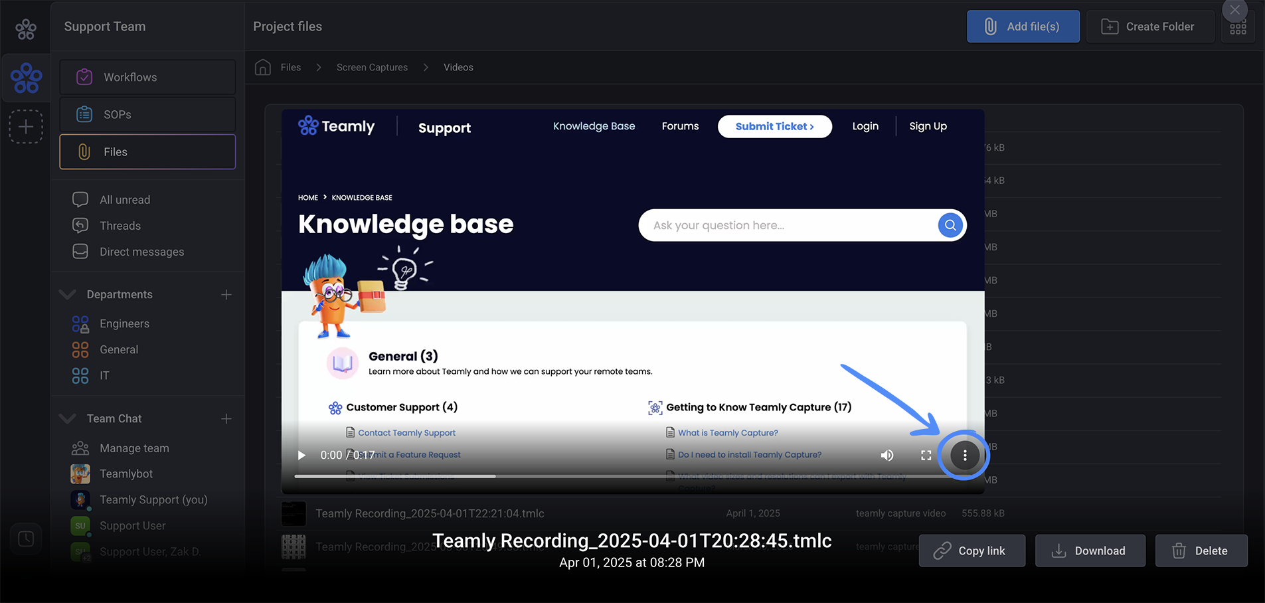
Task: Select the Support Team workspace icon
Action: coord(26,78)
